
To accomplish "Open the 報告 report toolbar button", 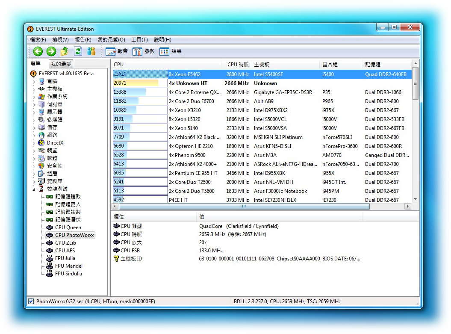I will pos(116,51).
